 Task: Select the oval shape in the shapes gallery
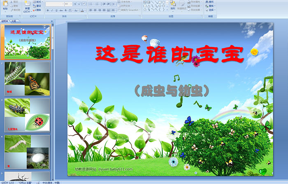click(x=163, y=2)
